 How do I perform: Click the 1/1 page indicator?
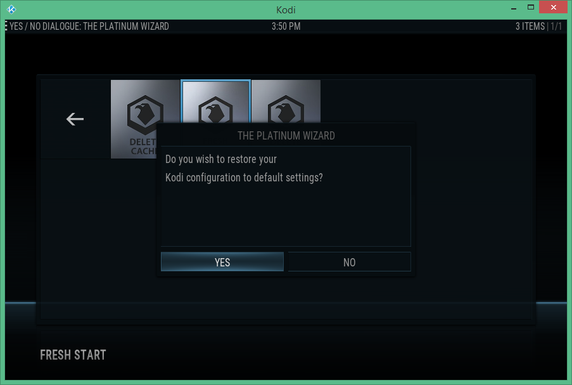point(556,26)
